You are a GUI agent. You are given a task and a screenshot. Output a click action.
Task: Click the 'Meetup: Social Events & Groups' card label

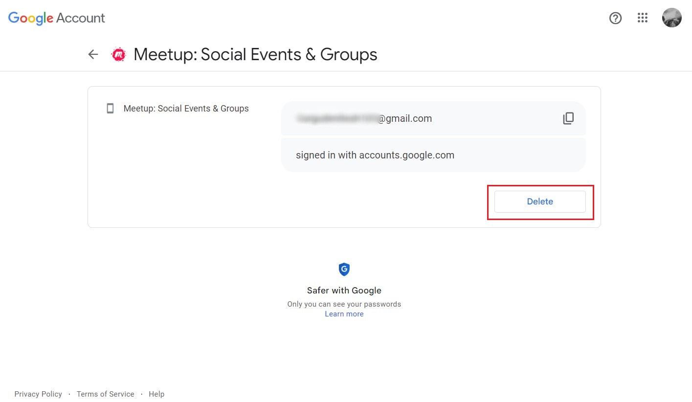point(186,109)
